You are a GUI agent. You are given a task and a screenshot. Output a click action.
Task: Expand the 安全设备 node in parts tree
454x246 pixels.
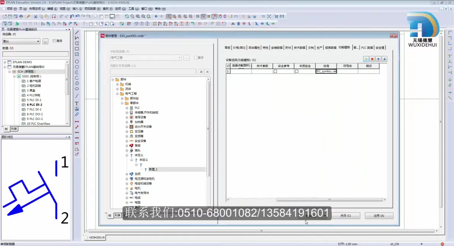pyautogui.click(x=127, y=141)
